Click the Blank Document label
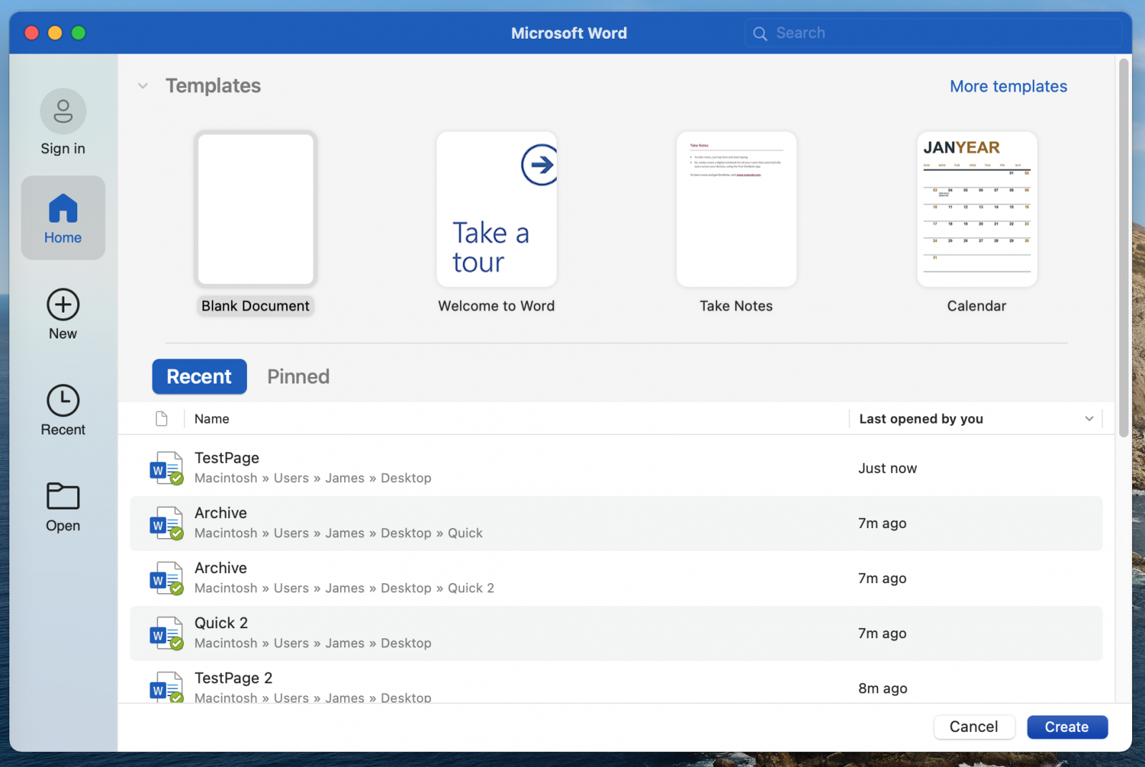Screen dimensions: 1145x767 click(x=255, y=306)
